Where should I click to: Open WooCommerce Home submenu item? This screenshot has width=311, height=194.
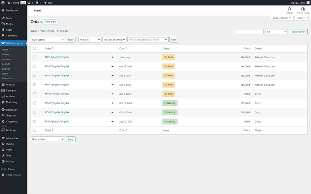pos(5,50)
